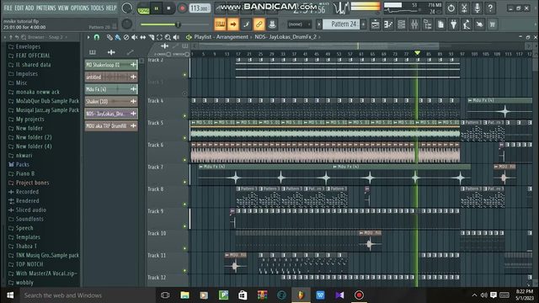The image size is (539, 303).
Task: Mute Track 4 with its green switch
Action: click(x=185, y=116)
